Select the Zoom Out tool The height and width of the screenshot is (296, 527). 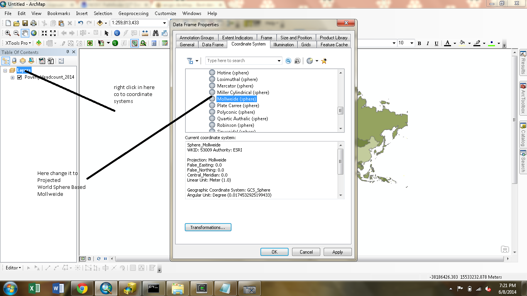point(16,33)
